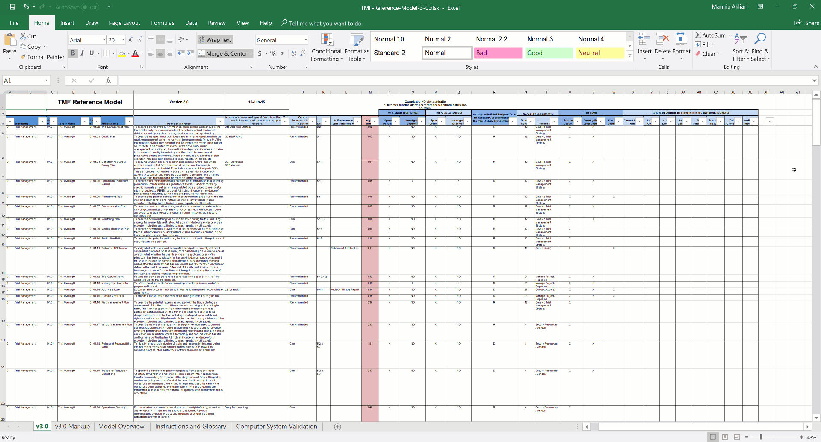Switch to the v3.0 Markup sheet tab
The image size is (821, 442).
72,426
